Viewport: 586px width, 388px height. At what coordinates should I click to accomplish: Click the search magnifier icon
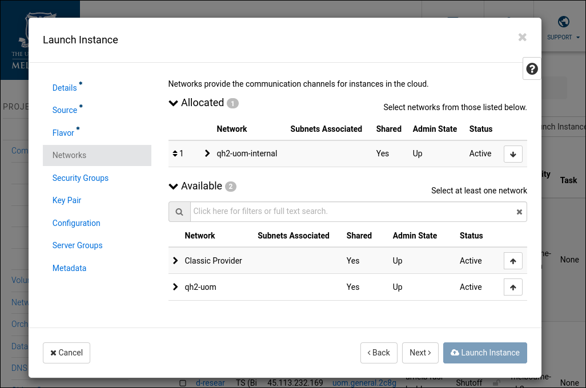point(179,212)
